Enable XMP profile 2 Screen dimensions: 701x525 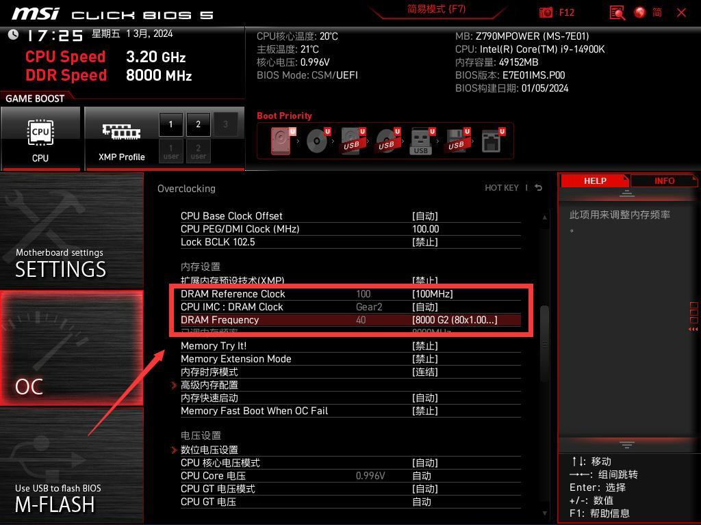(x=198, y=124)
